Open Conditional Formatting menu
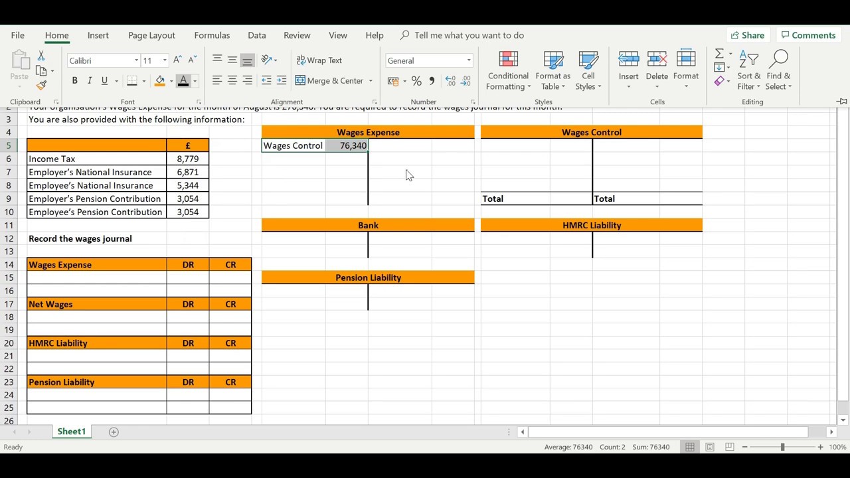The height and width of the screenshot is (478, 850). pyautogui.click(x=508, y=71)
